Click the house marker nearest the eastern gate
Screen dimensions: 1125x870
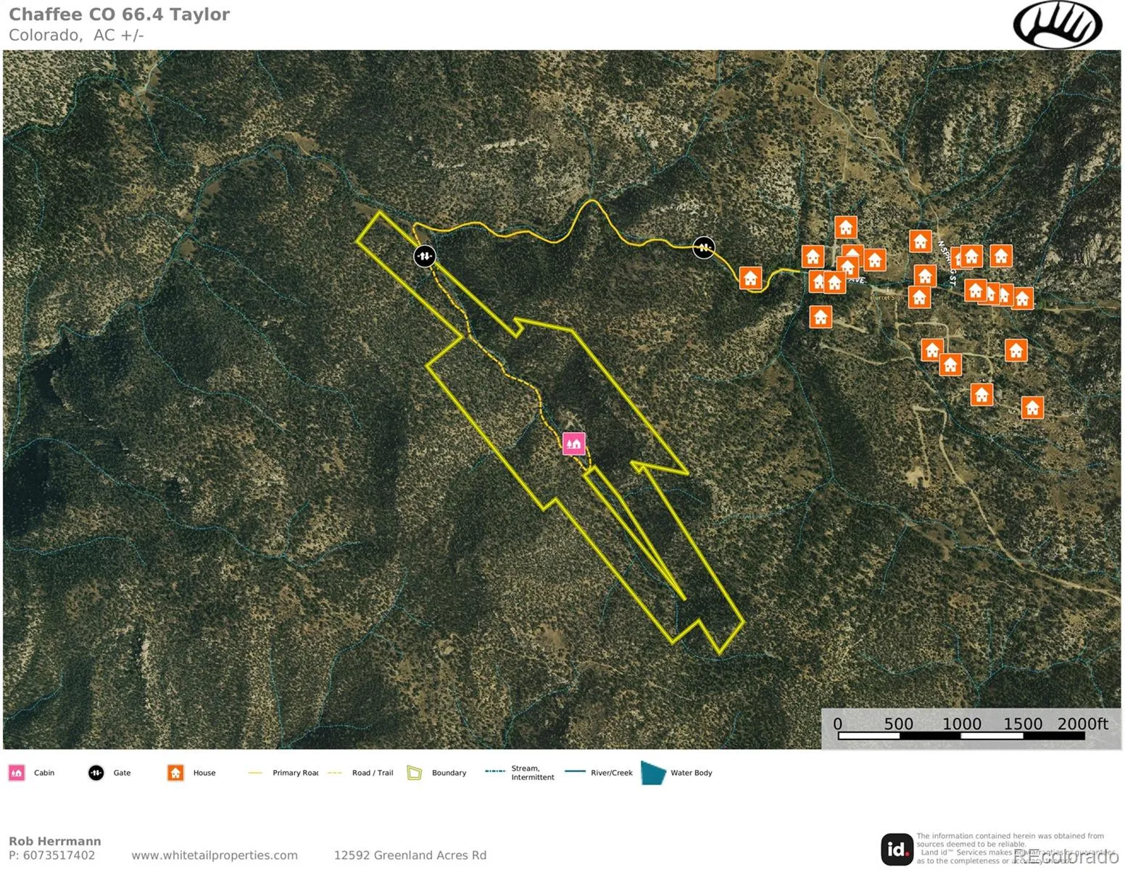pos(750,278)
